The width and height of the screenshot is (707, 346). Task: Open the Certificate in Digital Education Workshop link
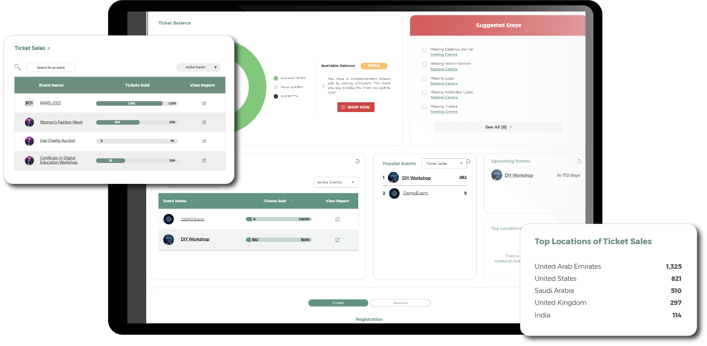59,160
